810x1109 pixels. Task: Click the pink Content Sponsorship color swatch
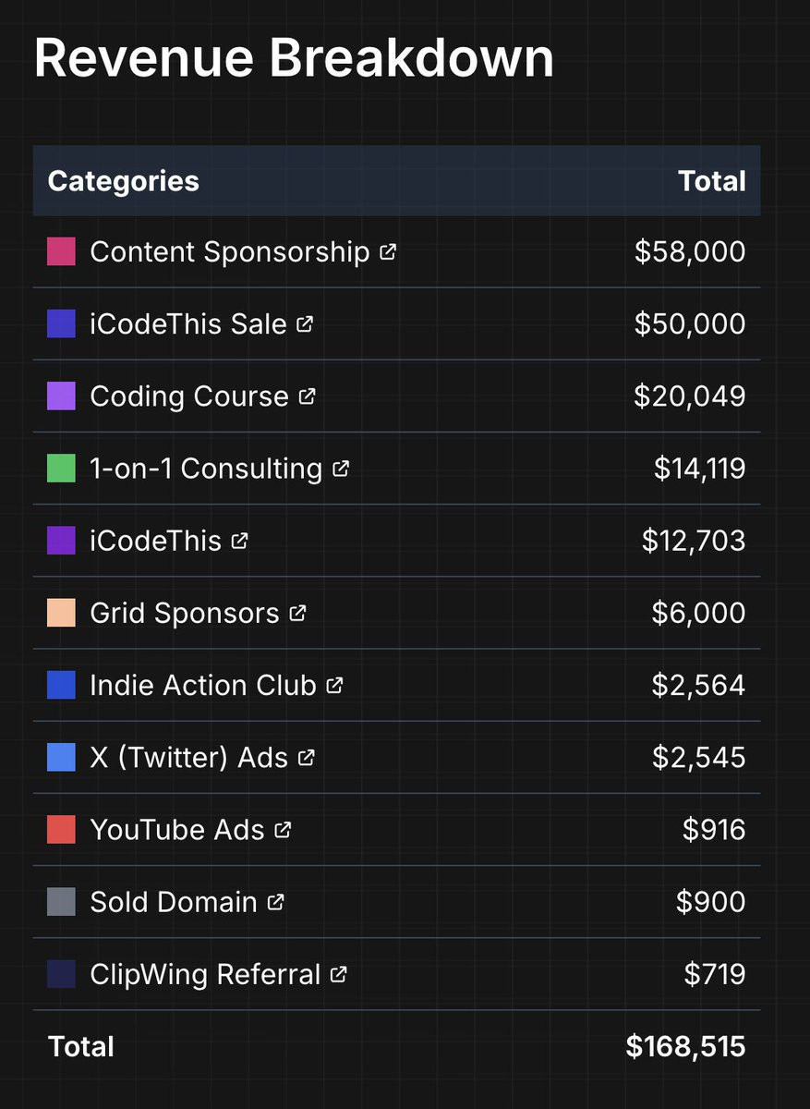[x=61, y=251]
